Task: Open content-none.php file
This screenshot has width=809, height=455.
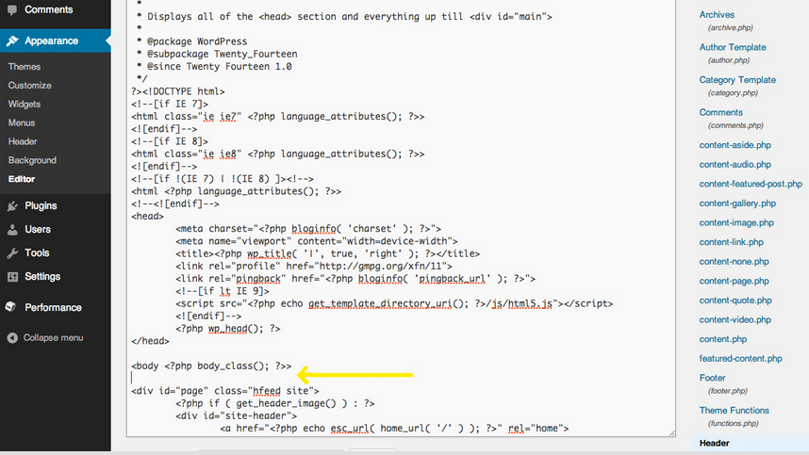Action: [734, 262]
